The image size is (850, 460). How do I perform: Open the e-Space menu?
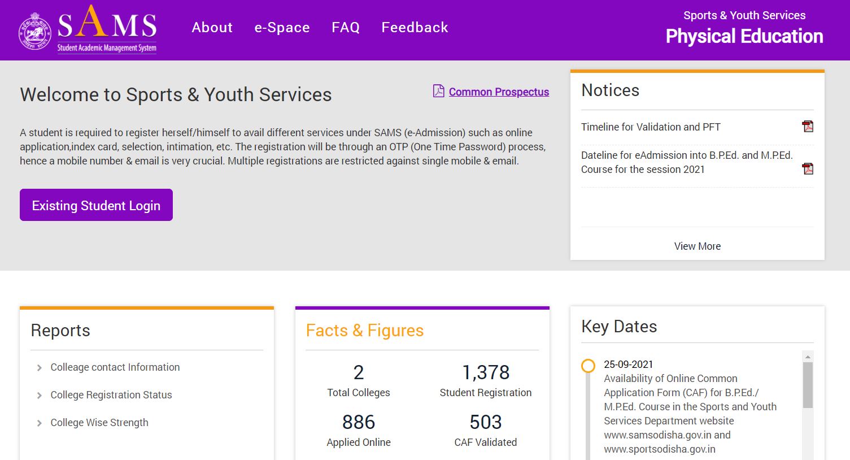pos(282,27)
